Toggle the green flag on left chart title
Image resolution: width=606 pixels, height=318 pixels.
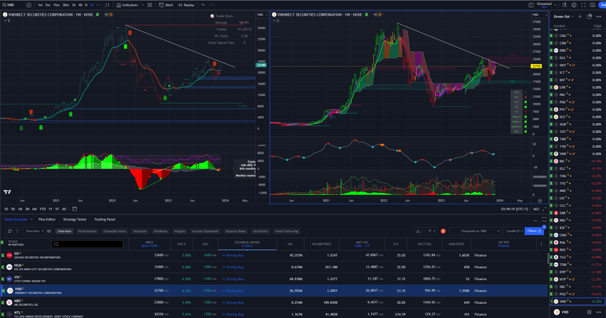click(x=97, y=15)
